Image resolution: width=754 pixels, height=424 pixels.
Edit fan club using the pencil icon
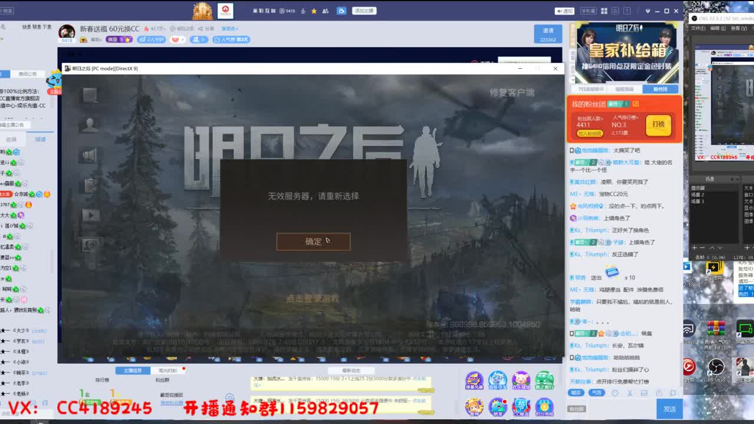click(636, 104)
